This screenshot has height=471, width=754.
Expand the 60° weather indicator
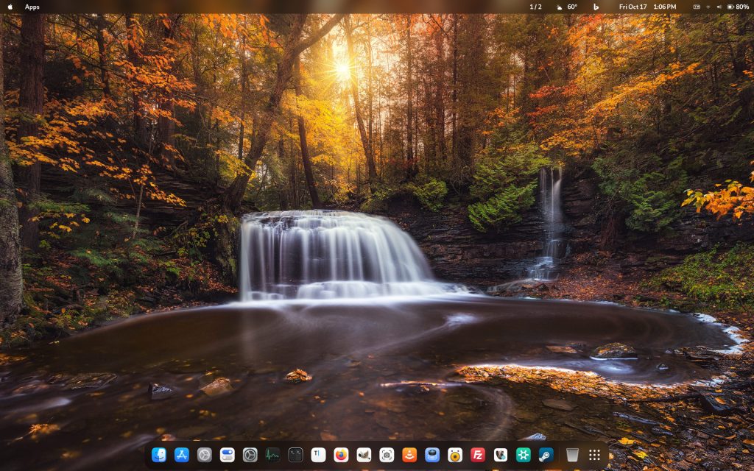tap(567, 7)
